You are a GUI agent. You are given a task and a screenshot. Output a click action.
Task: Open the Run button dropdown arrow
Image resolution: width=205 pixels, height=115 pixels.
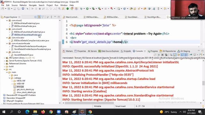(90, 9)
